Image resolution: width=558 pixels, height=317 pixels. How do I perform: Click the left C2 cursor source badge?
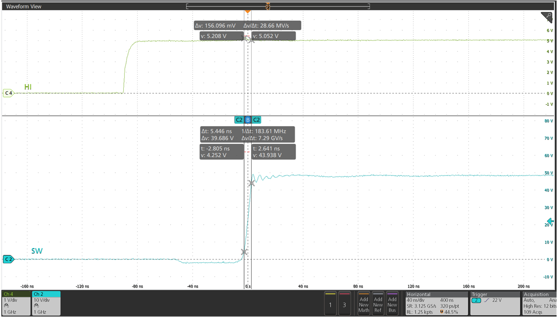click(239, 120)
